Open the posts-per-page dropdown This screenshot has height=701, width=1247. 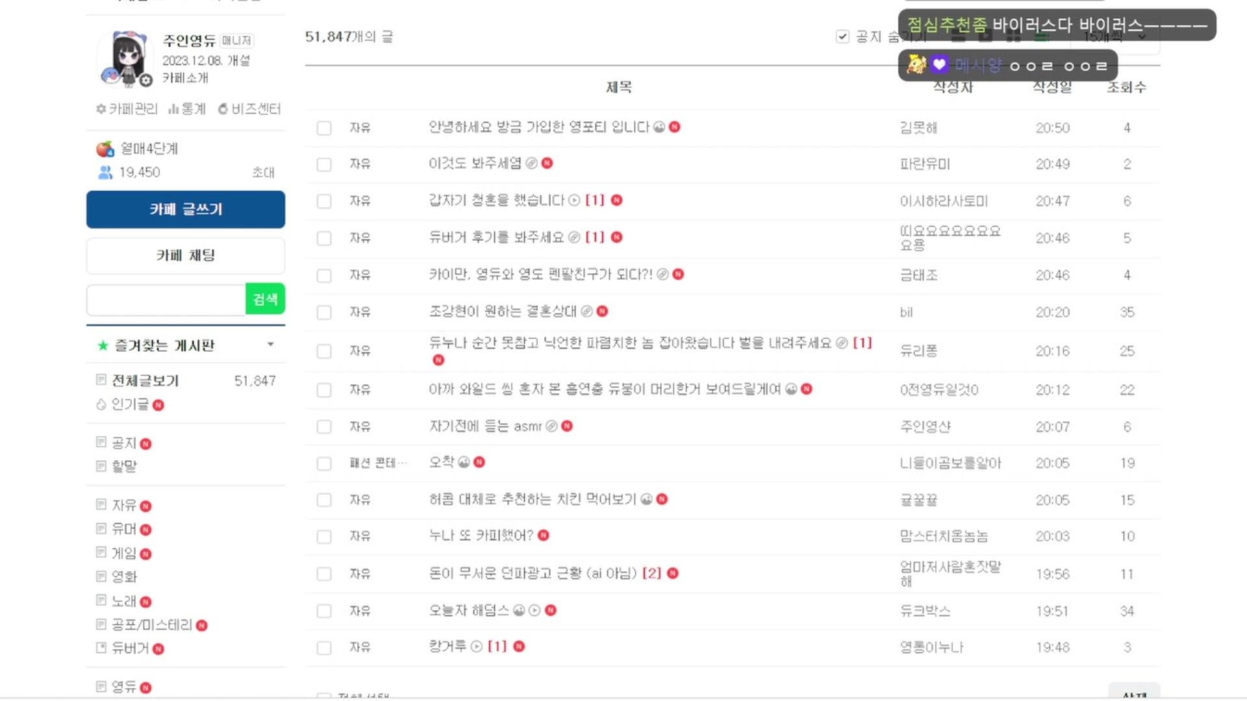coord(1115,37)
